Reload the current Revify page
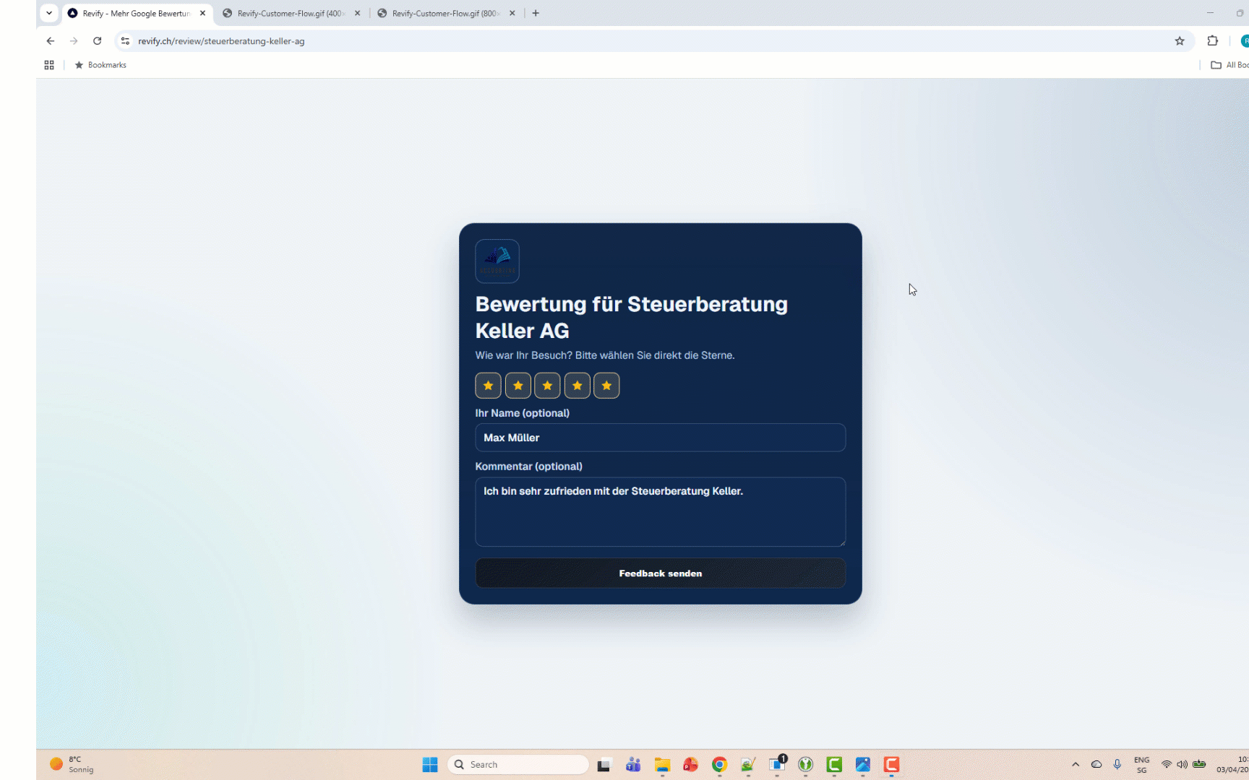Viewport: 1249px width, 780px height. click(97, 41)
